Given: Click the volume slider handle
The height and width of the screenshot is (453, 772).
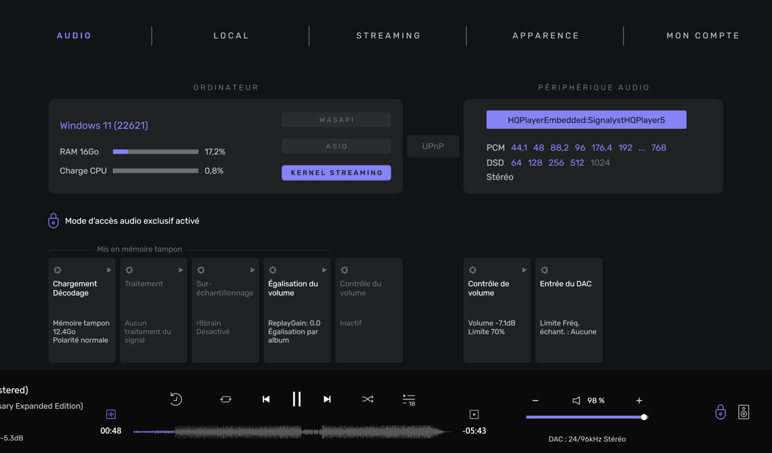Looking at the screenshot, I should (x=644, y=417).
